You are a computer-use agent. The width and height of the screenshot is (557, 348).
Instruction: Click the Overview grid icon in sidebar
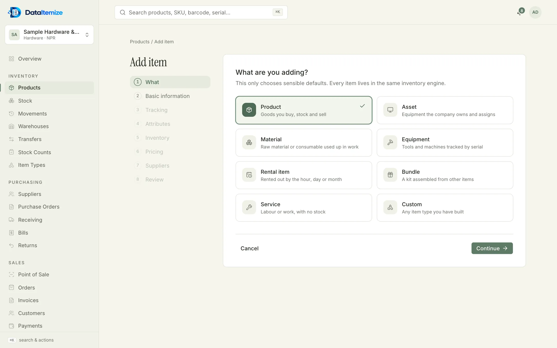click(x=11, y=59)
